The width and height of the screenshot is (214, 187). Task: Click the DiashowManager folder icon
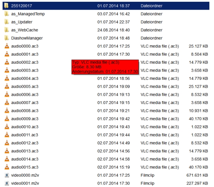click(6, 38)
